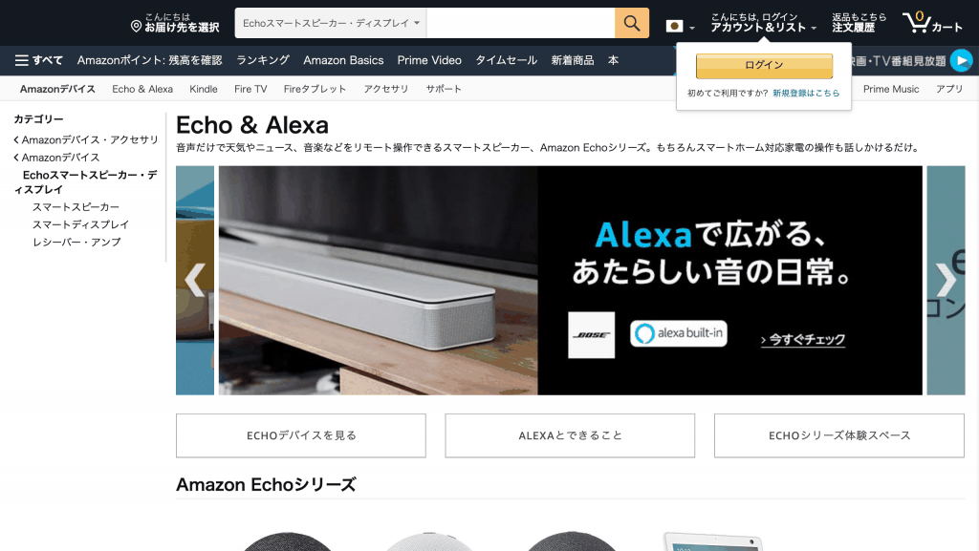Click the alexa built-in badge
Image resolution: width=979 pixels, height=551 pixels.
coord(678,333)
